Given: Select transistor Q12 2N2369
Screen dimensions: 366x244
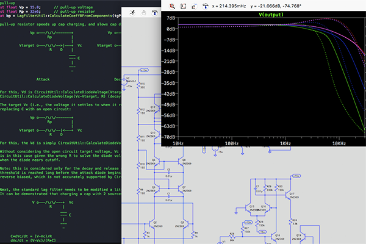Looking at the screenshot, I should click(158, 109).
